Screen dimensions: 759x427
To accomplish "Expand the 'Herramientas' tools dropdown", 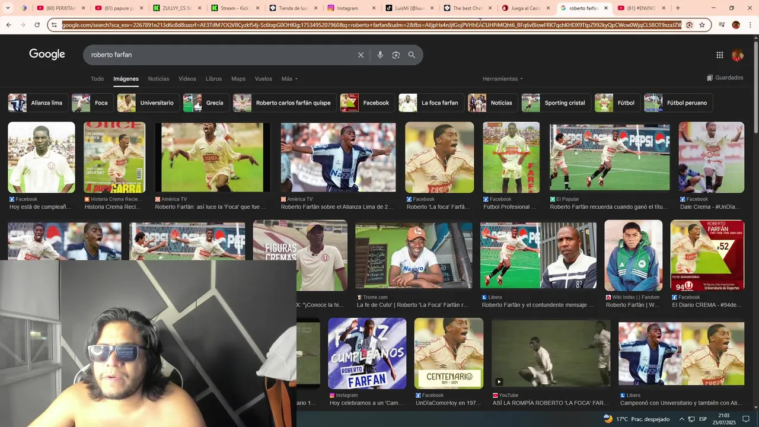I will 503,79.
